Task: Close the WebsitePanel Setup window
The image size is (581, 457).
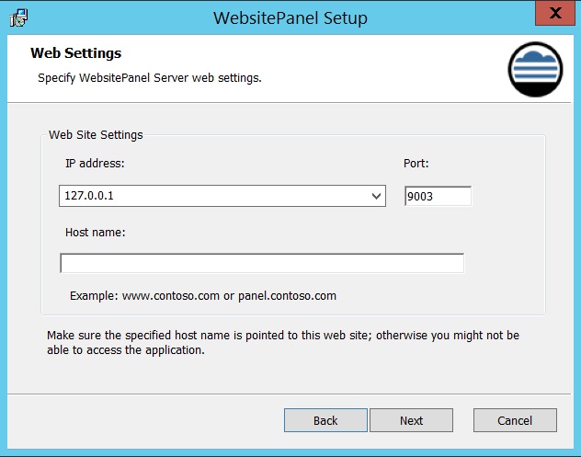Action: click(x=554, y=14)
